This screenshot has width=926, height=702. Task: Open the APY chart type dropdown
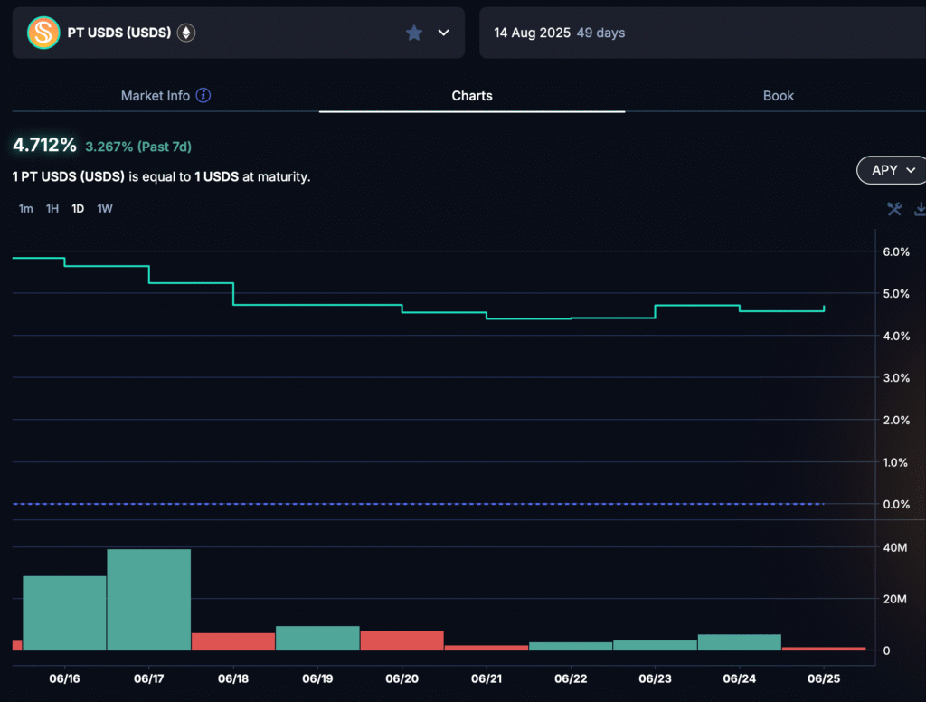tap(892, 170)
